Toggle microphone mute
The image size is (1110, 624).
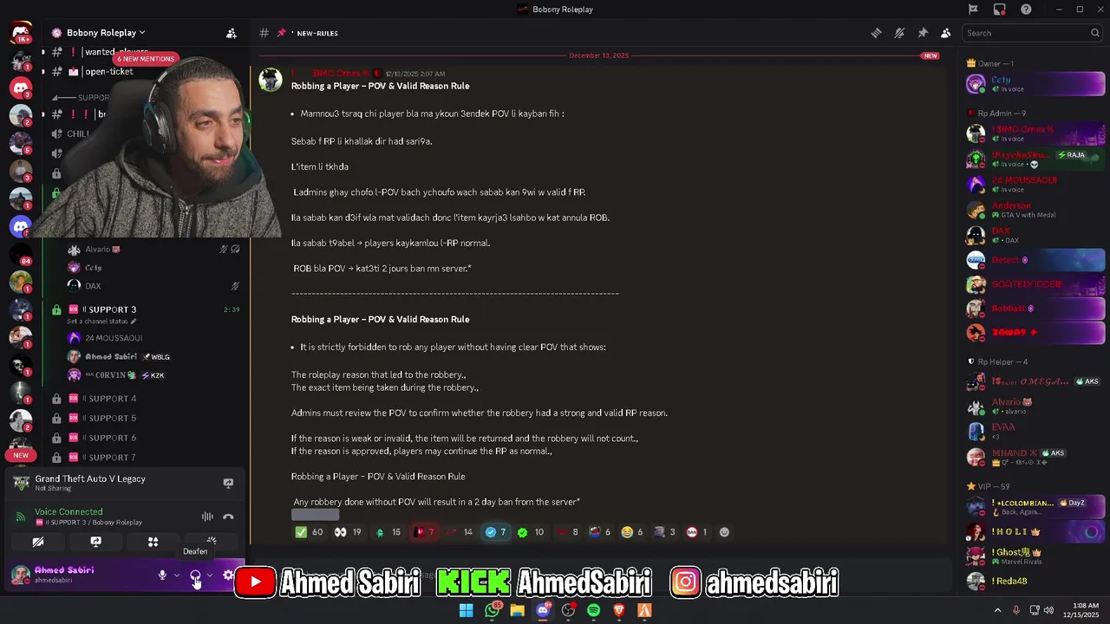[x=161, y=575]
